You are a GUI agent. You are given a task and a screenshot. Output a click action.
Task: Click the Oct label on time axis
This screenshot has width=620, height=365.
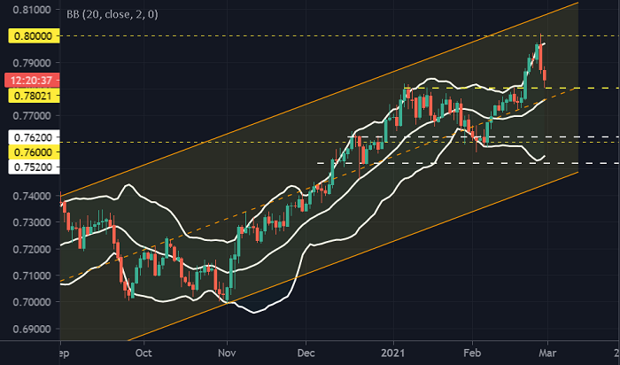[x=143, y=353]
